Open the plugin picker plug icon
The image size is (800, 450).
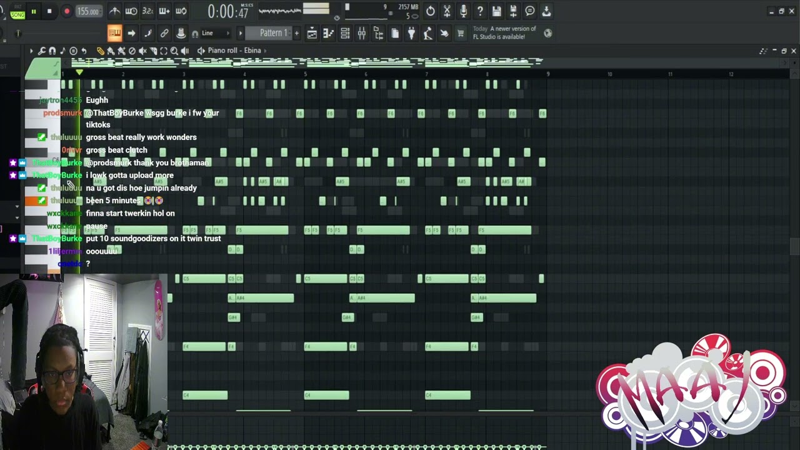click(411, 33)
